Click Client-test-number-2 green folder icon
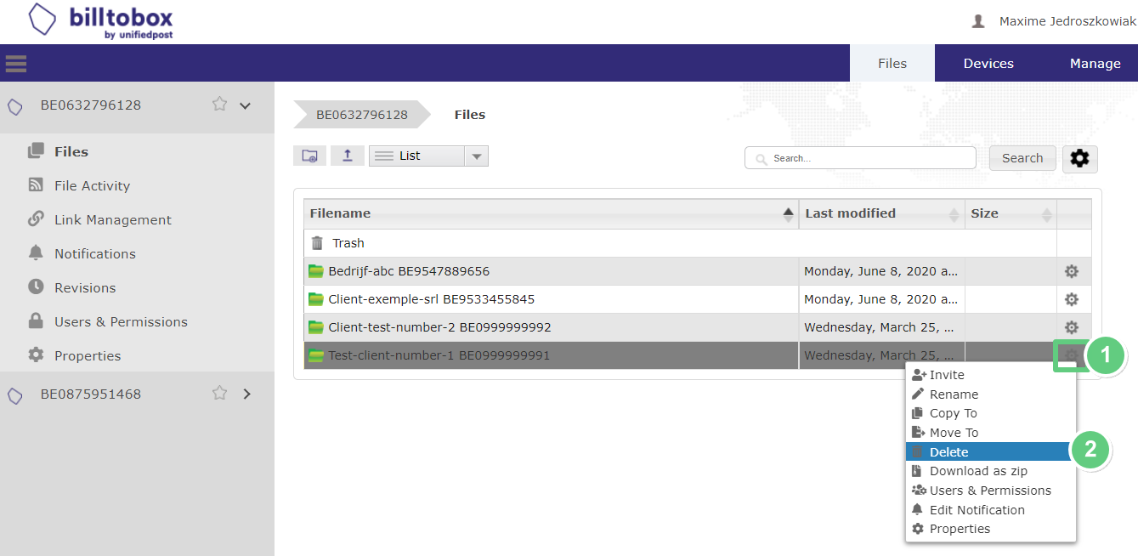Image resolution: width=1138 pixels, height=556 pixels. (x=316, y=327)
